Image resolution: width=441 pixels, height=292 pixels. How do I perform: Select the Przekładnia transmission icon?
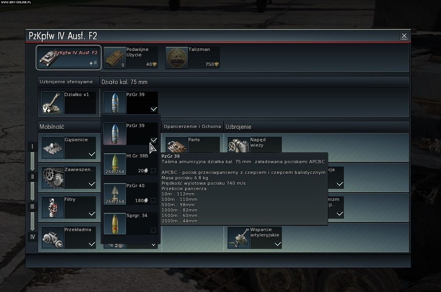tap(52, 238)
